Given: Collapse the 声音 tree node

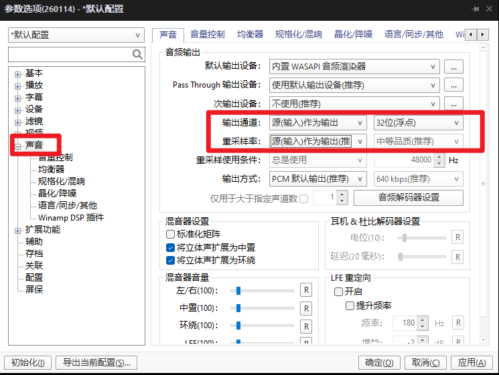Looking at the screenshot, I should click(17, 146).
